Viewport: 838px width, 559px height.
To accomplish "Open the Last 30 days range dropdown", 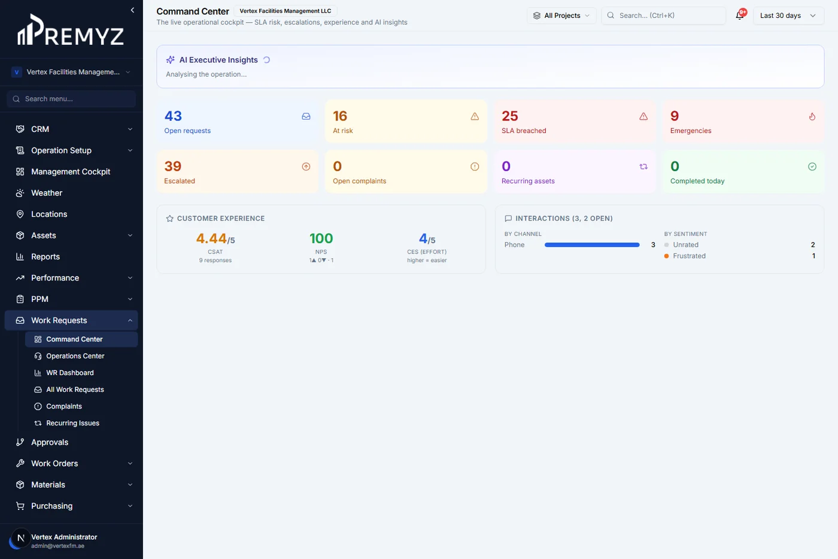I will point(788,16).
